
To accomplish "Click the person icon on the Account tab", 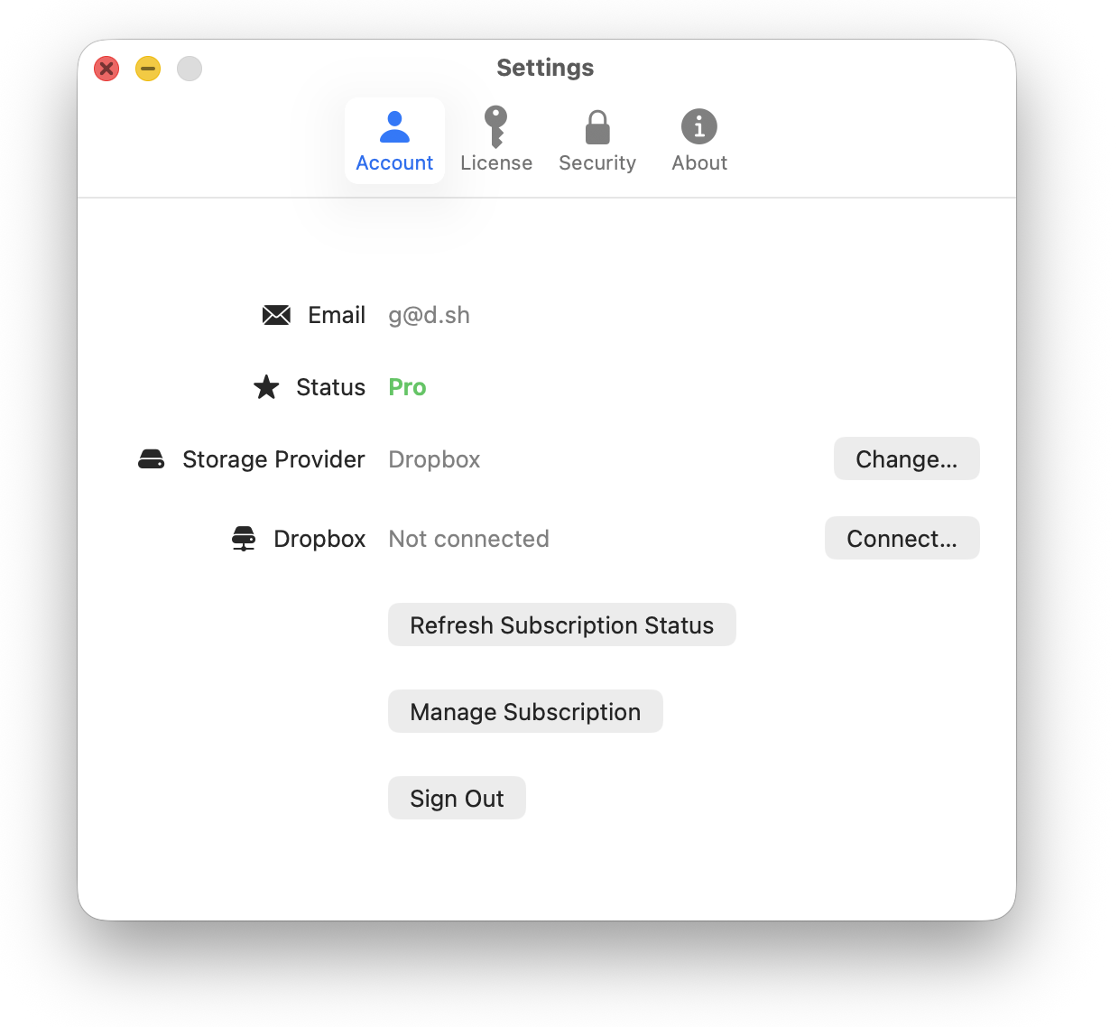I will (394, 127).
